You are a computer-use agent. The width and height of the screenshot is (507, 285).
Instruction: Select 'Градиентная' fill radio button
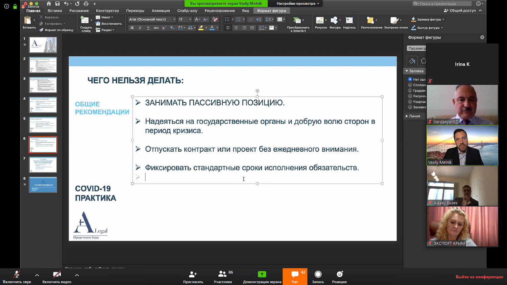pos(410,90)
